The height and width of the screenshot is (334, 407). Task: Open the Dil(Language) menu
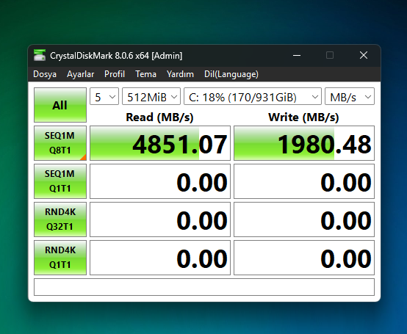click(231, 74)
